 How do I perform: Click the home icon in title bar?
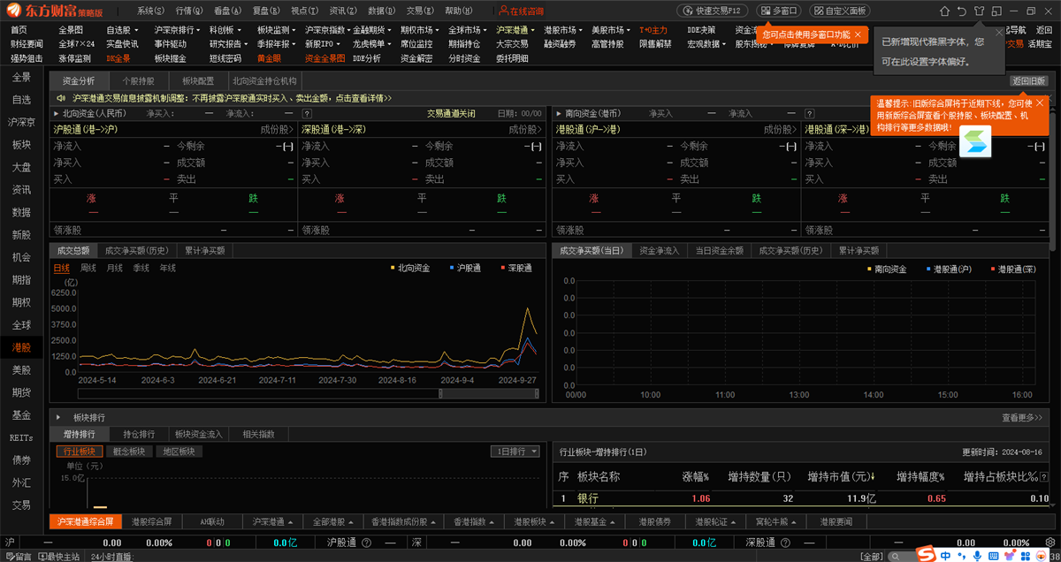(944, 11)
